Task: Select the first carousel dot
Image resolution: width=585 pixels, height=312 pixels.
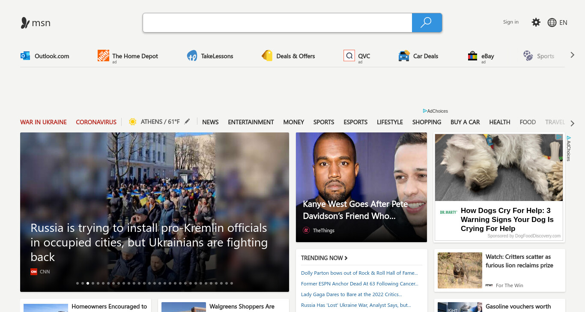Action: (x=78, y=283)
